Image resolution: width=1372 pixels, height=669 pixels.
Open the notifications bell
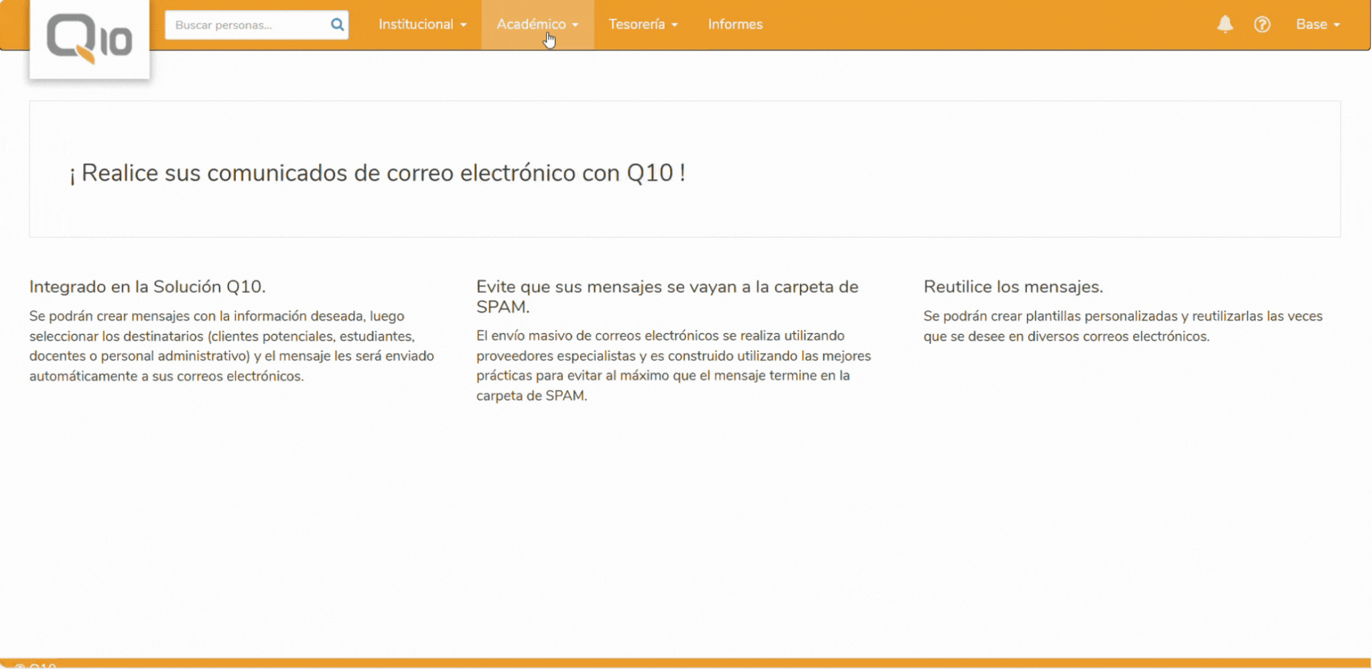tap(1225, 24)
